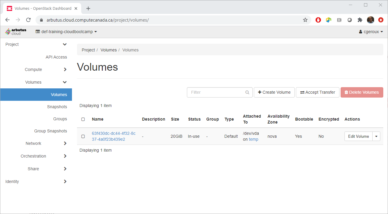This screenshot has width=388, height=214.
Task: Open the Chrome profile avatar
Action: click(x=371, y=20)
